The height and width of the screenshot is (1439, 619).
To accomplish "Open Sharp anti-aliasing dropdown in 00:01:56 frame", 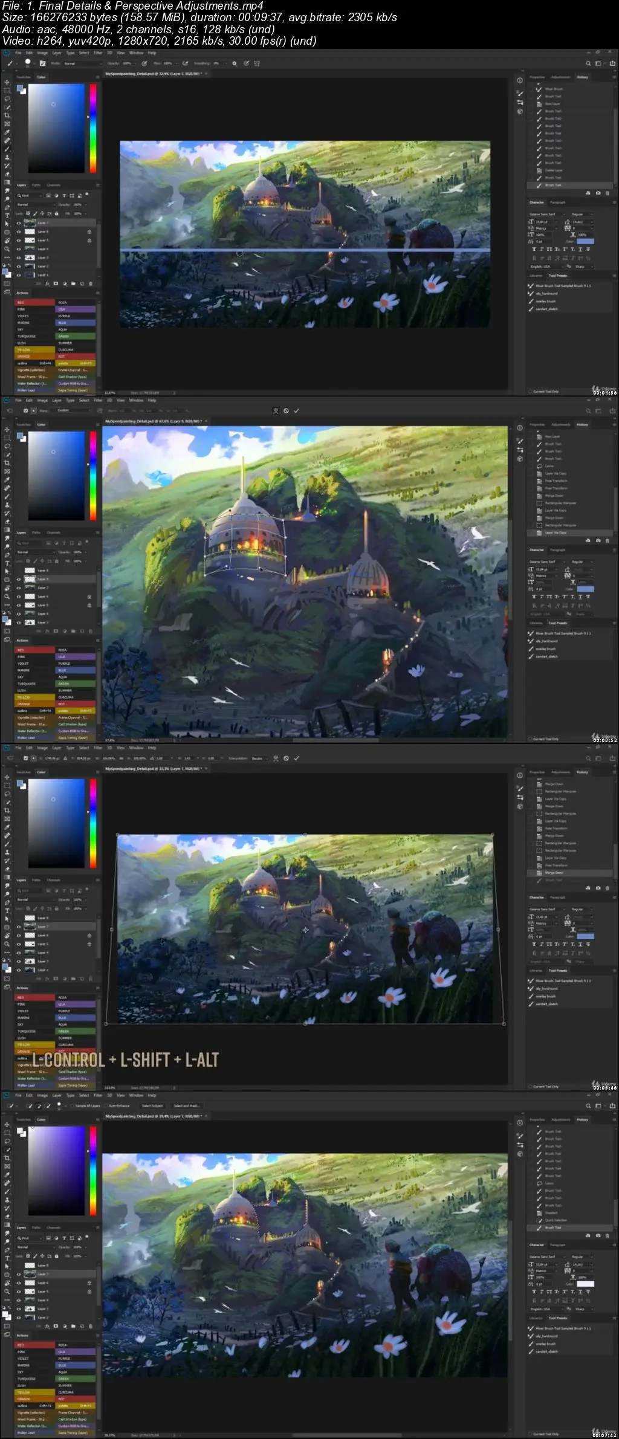I will tap(584, 267).
